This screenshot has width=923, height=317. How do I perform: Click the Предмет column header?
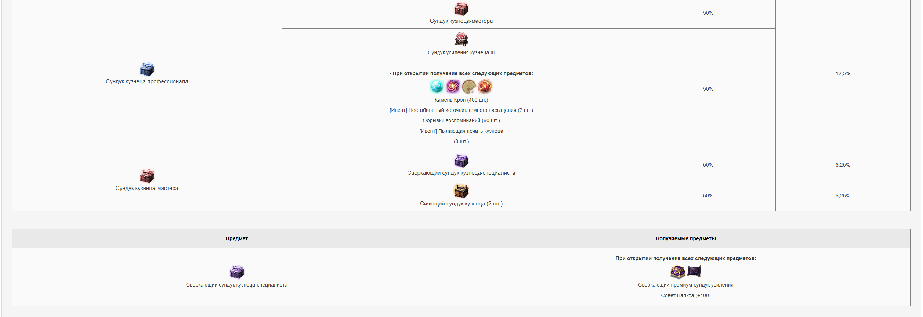pos(237,238)
